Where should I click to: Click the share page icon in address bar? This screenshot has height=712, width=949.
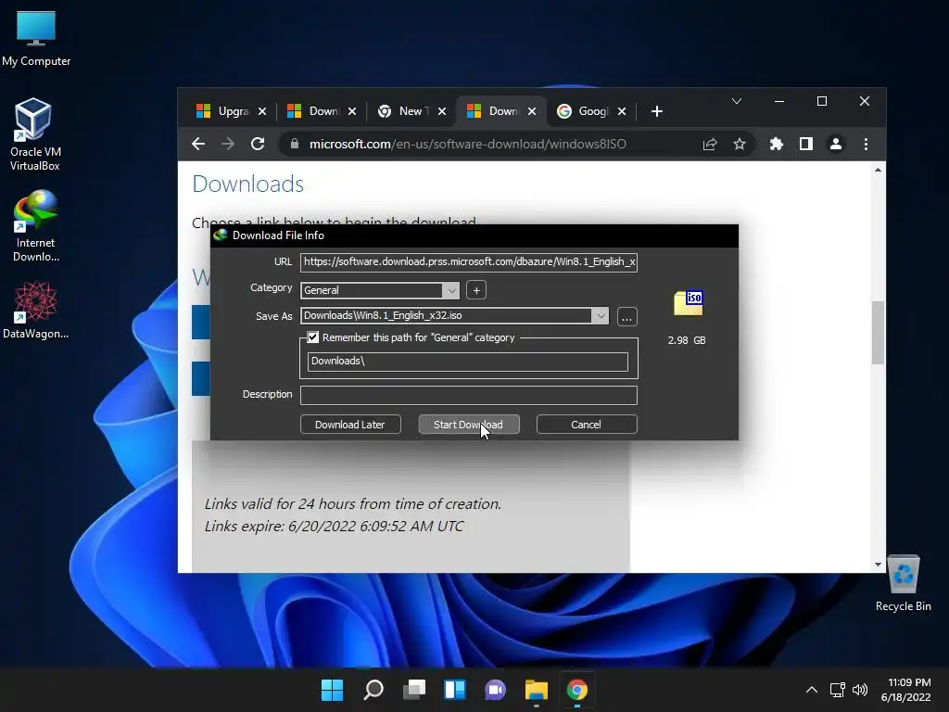tap(710, 144)
